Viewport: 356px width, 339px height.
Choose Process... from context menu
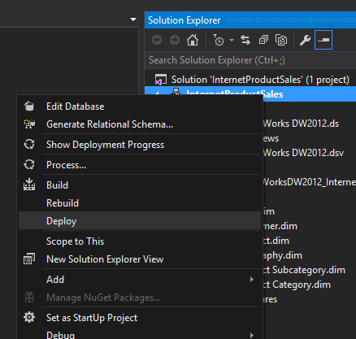pyautogui.click(x=140, y=165)
